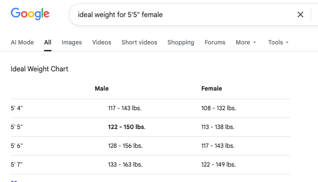
Task: Expand the More dropdown menu
Action: [x=246, y=42]
